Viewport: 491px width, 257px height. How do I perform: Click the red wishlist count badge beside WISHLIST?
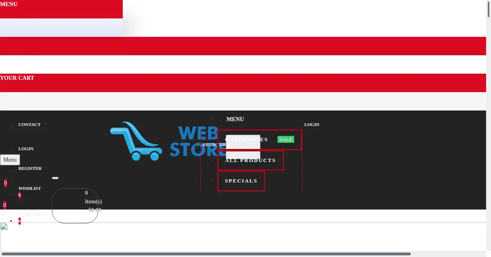pos(20,195)
